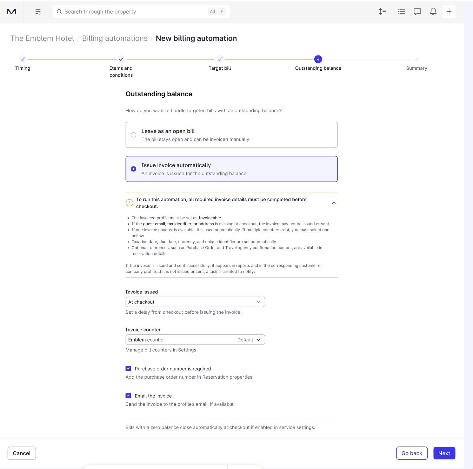Open the task checklist icon

[x=401, y=12]
